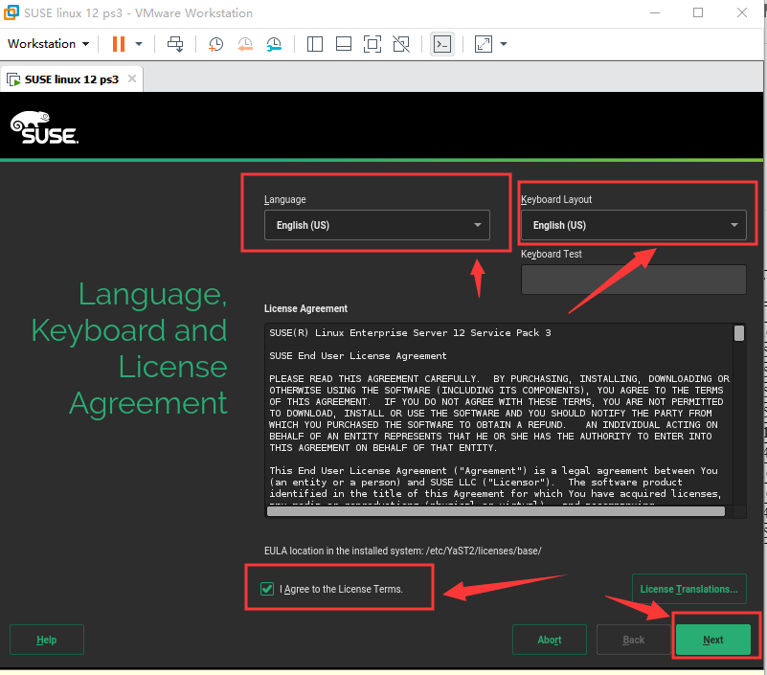767x675 pixels.
Task: Click the Send Ctrl+Alt+Del icon
Action: [x=175, y=44]
